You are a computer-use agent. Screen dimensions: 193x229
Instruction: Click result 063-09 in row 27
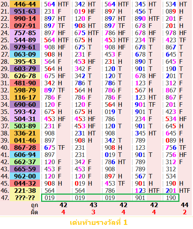(25, 54)
